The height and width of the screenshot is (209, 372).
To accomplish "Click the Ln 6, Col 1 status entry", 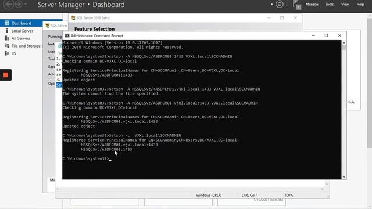I will coord(249,195).
